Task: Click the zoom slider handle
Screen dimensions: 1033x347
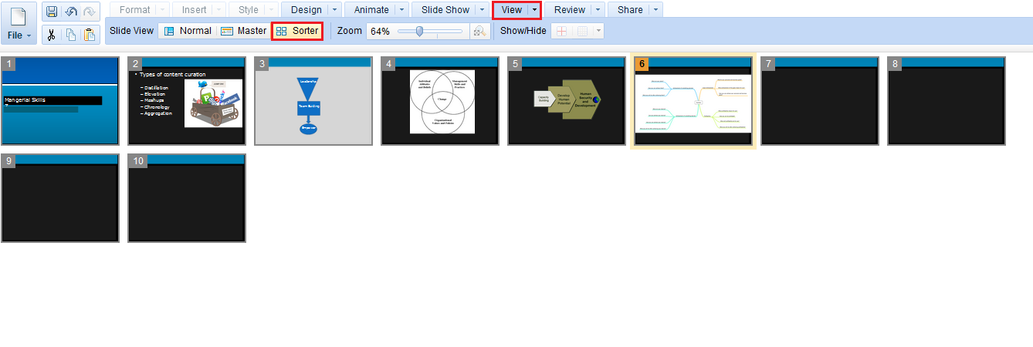Action: point(419,31)
